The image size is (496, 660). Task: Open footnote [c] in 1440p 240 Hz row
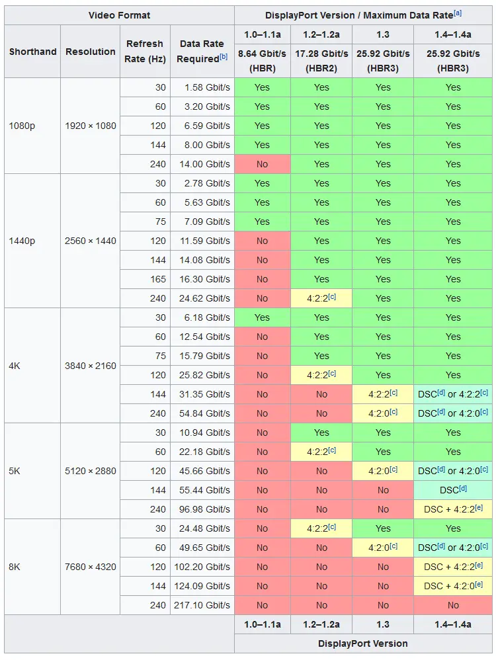click(332, 297)
